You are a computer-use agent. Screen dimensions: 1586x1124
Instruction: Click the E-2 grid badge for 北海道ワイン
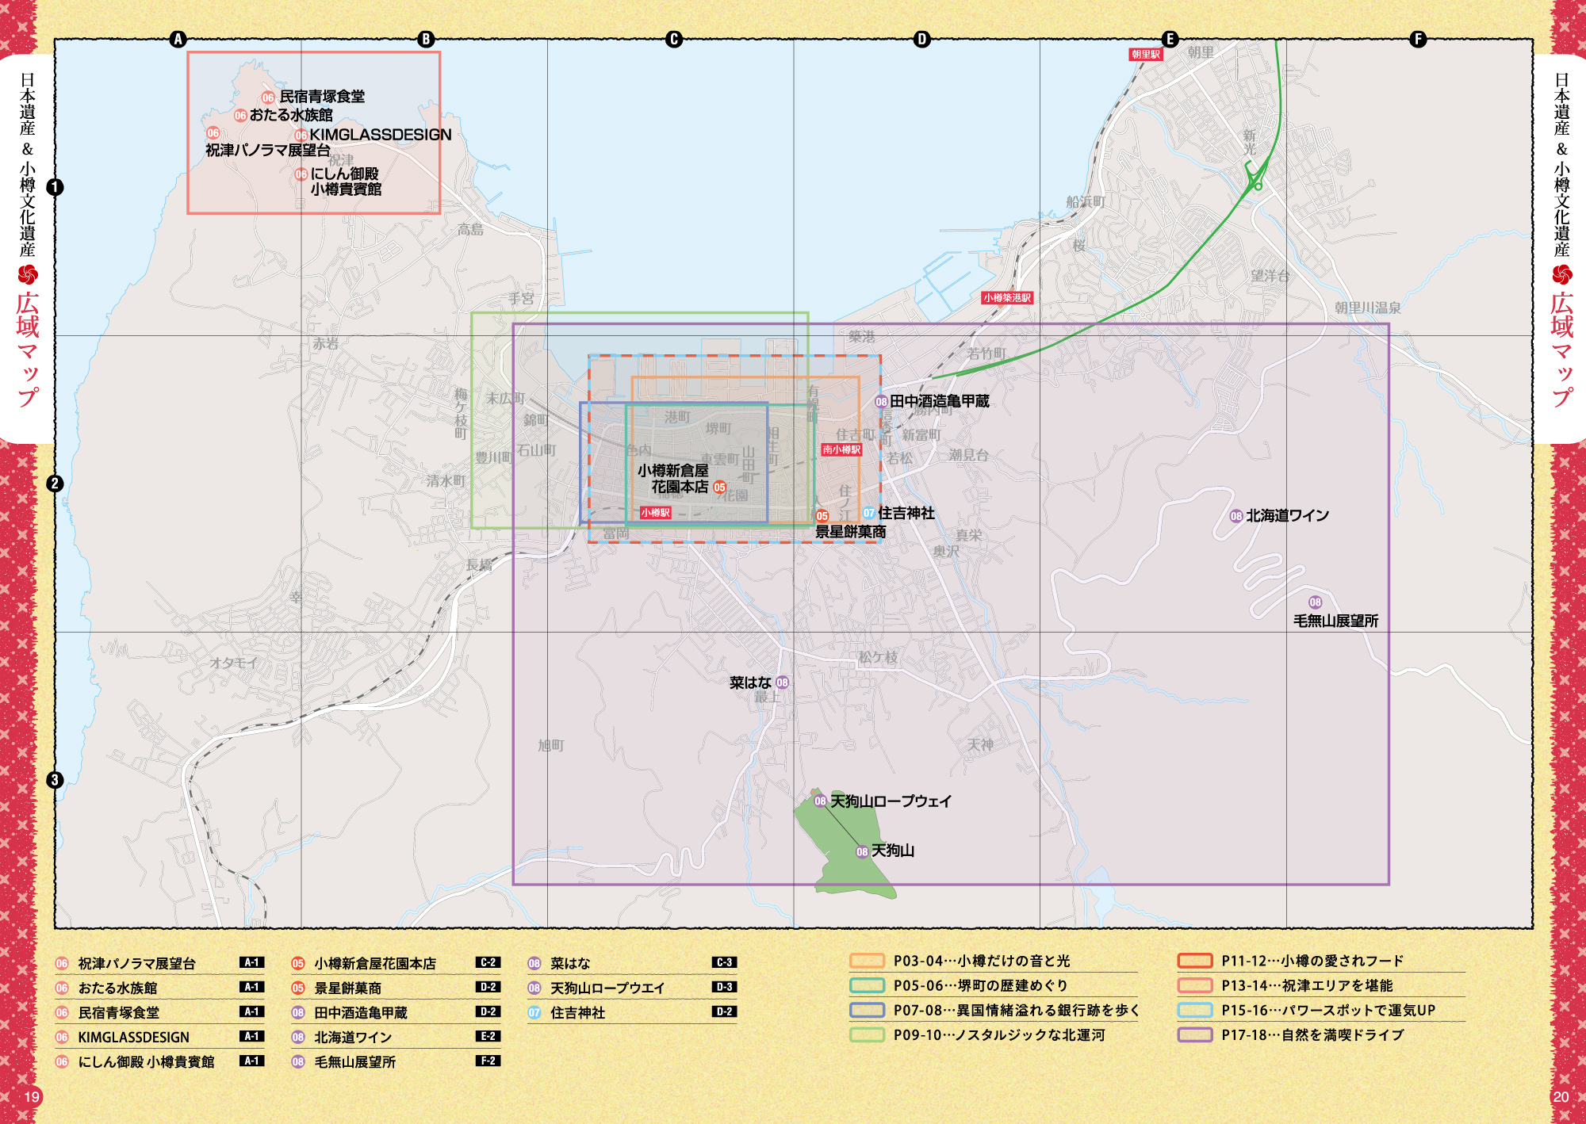tap(488, 1036)
